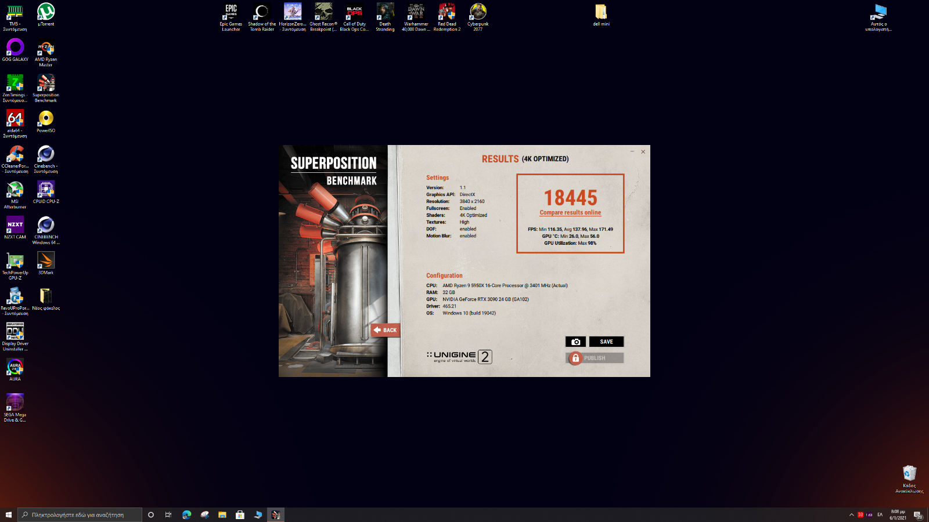Screen dimensions: 929x522
Task: Go back using the BACK arrow button
Action: tap(385, 330)
